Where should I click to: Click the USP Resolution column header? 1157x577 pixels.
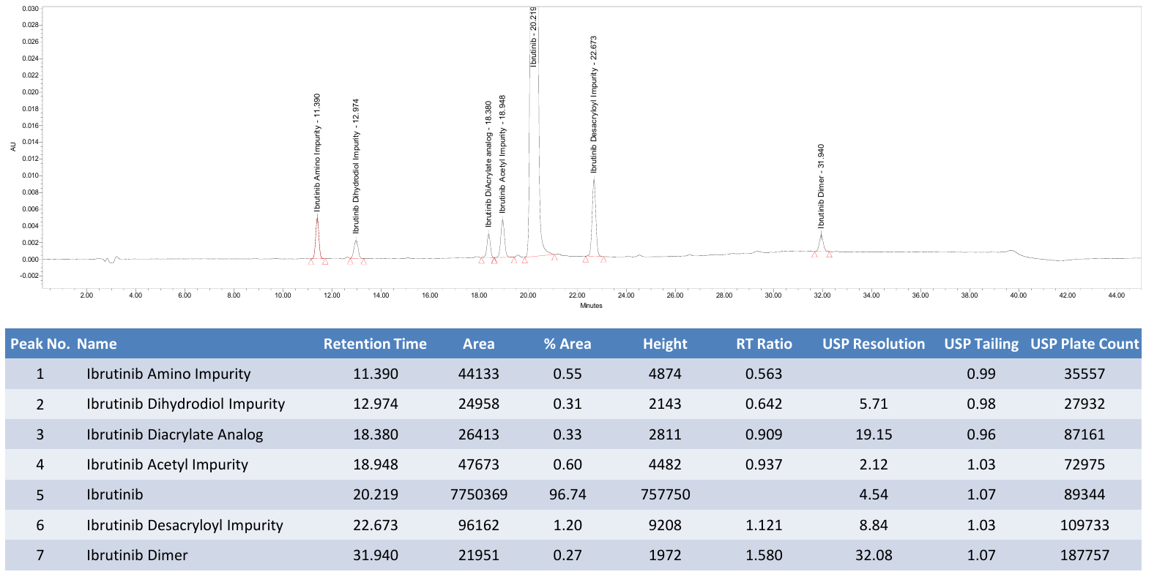click(874, 344)
